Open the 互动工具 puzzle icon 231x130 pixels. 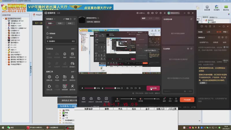coord(49,87)
